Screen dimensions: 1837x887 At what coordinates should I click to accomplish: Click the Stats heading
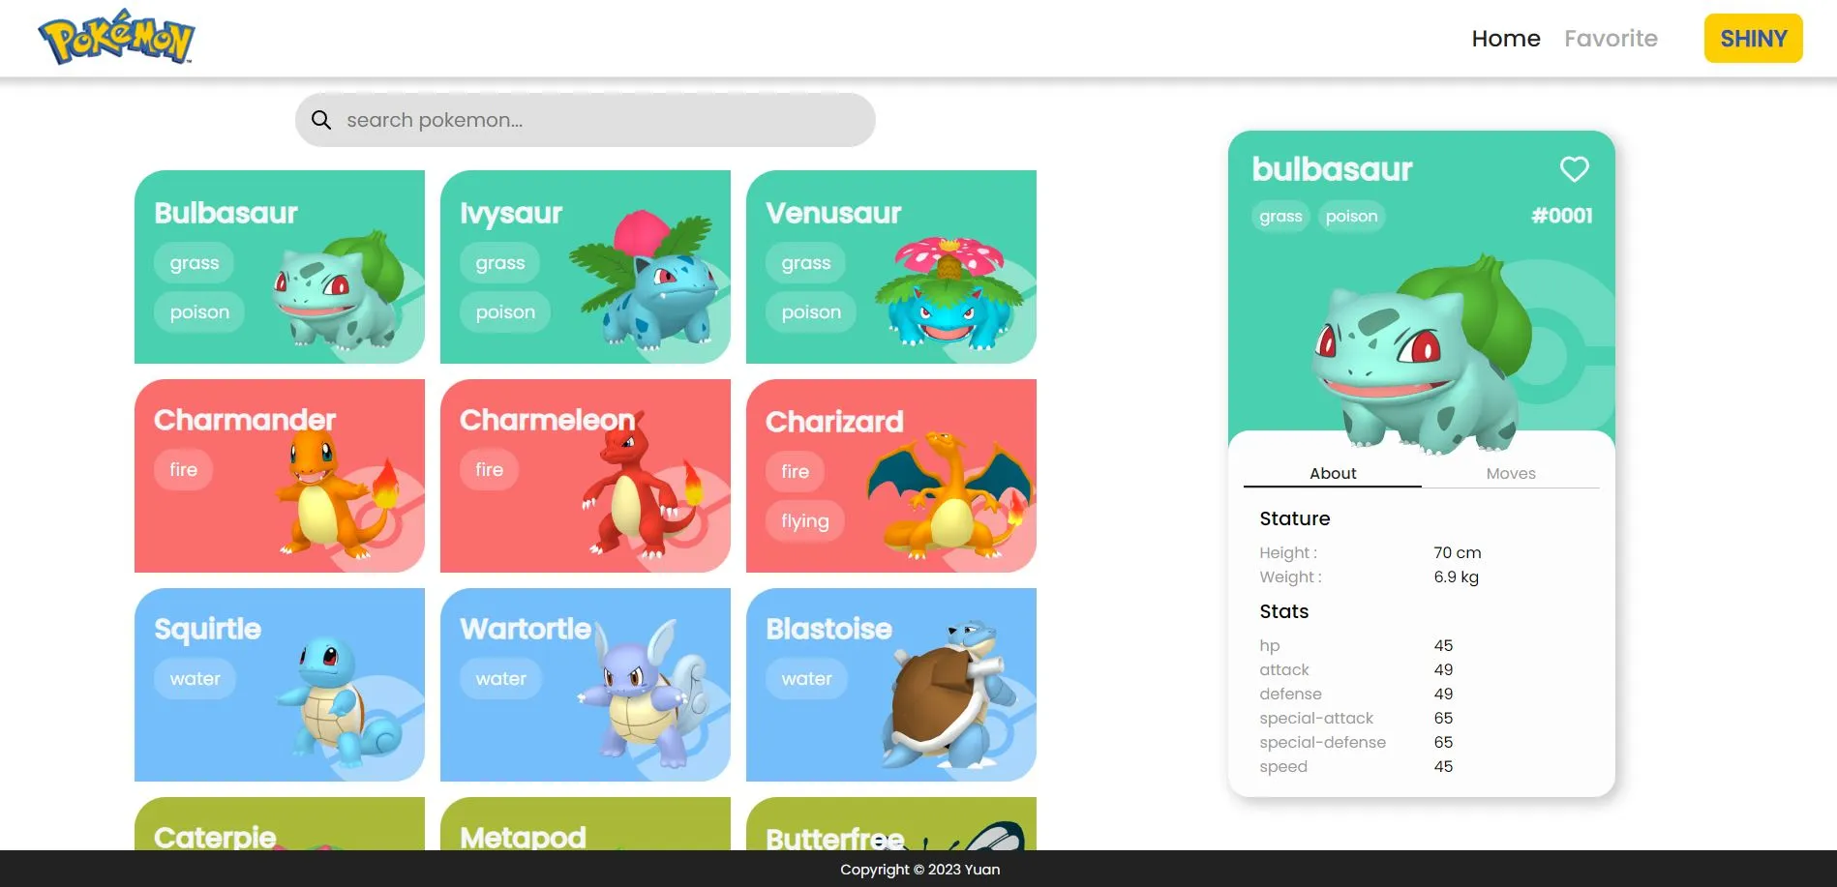(x=1283, y=611)
